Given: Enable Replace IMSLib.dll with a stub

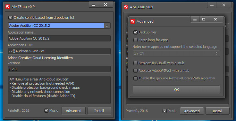Looking at the screenshot, I should pos(135,63).
